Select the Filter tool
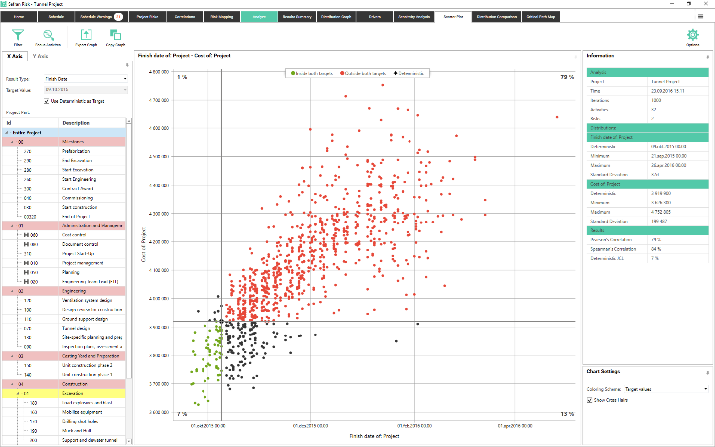This screenshot has height=447, width=715. (18, 37)
